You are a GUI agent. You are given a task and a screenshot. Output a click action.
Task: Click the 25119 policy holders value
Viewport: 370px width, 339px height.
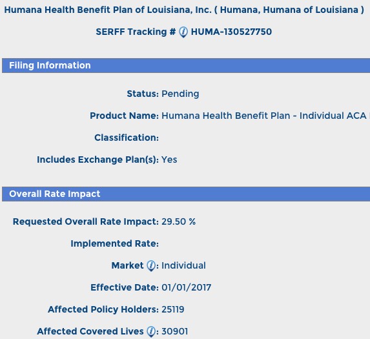[173, 309]
